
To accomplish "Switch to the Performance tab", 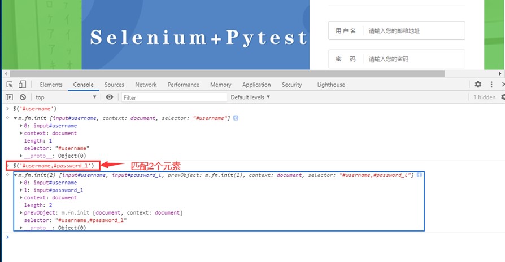I will (183, 85).
